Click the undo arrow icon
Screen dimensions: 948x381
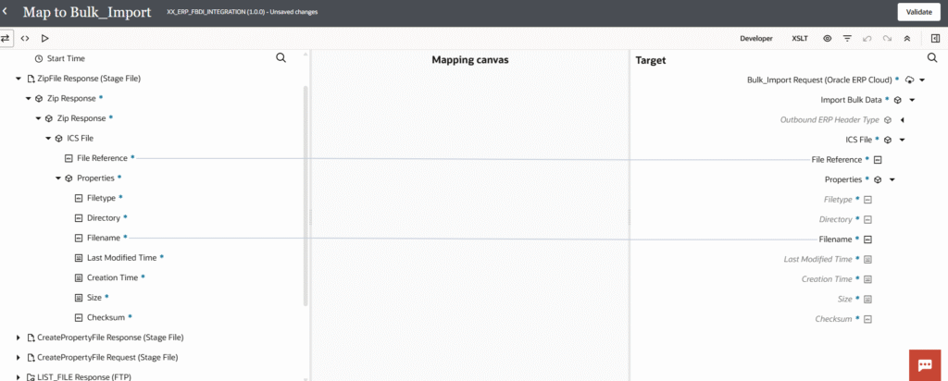[867, 38]
